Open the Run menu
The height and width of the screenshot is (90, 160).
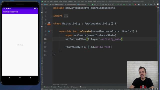pyautogui.click(x=78, y=1)
